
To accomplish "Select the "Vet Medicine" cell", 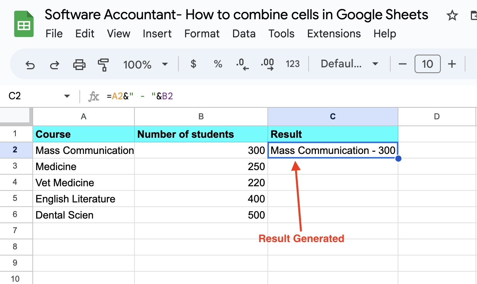I will (x=84, y=182).
